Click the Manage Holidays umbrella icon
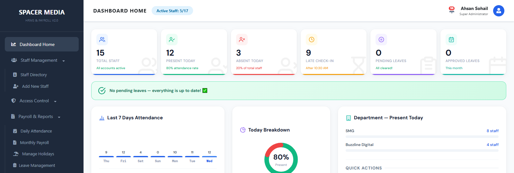Screen dimensions: 514x173 coord(16,154)
